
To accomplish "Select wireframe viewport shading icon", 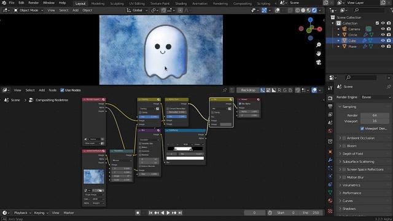I will click(297, 10).
